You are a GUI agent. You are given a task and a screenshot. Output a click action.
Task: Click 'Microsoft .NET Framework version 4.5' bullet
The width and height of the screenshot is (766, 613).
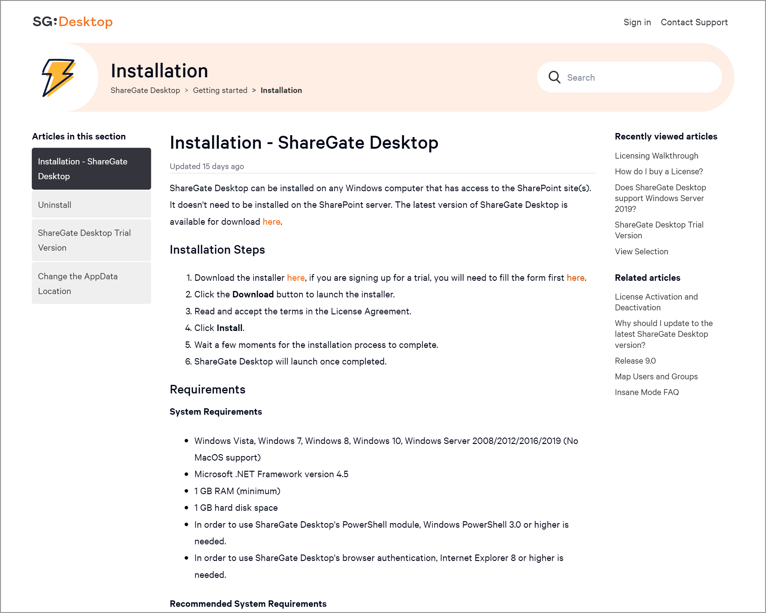pyautogui.click(x=271, y=474)
